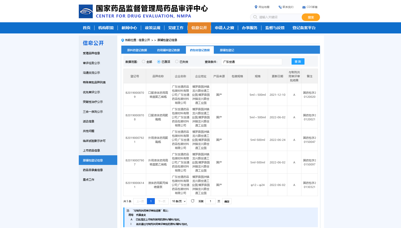Open the 首页 nav menu item
This screenshot has width=401, height=228.
(87, 28)
